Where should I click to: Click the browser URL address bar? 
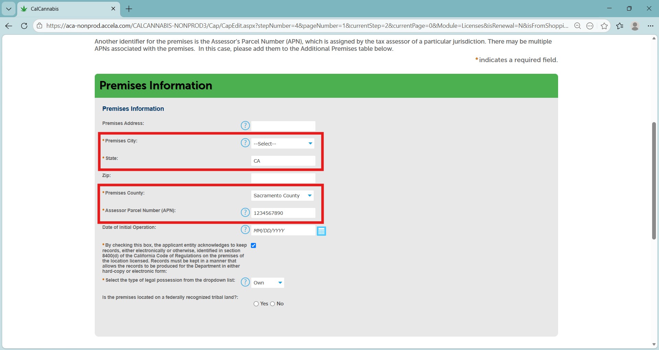(x=307, y=26)
